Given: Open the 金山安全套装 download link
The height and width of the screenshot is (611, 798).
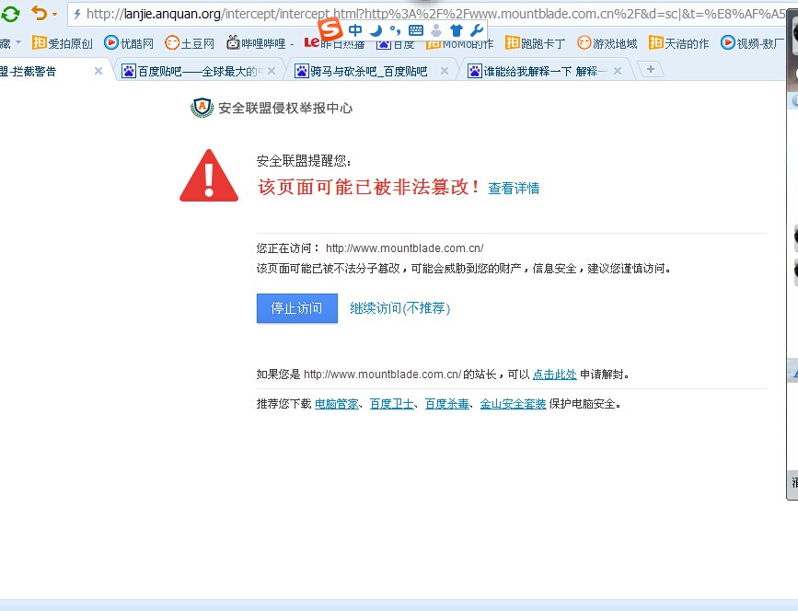Looking at the screenshot, I should pyautogui.click(x=513, y=404).
